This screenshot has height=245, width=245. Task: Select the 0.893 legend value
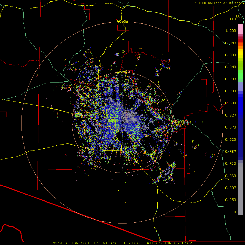[231, 55]
